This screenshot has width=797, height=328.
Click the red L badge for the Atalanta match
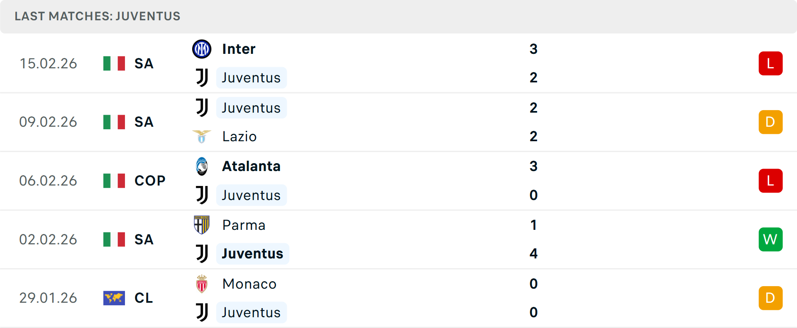pos(770,180)
